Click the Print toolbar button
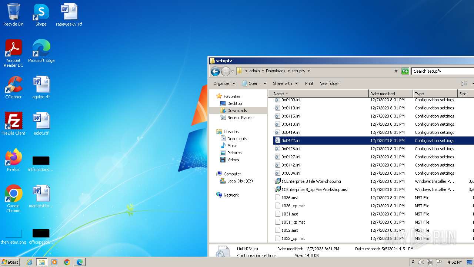 click(309, 83)
